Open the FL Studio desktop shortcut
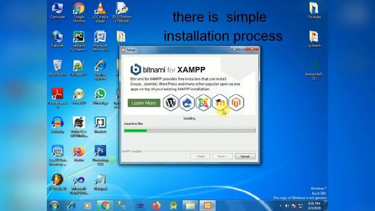375x211 pixels. pos(57,182)
